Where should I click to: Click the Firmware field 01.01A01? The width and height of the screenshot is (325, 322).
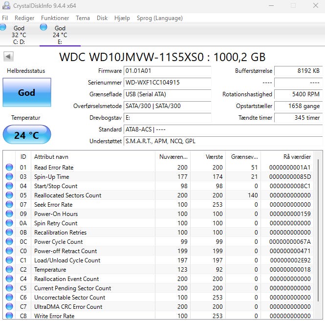coord(168,71)
